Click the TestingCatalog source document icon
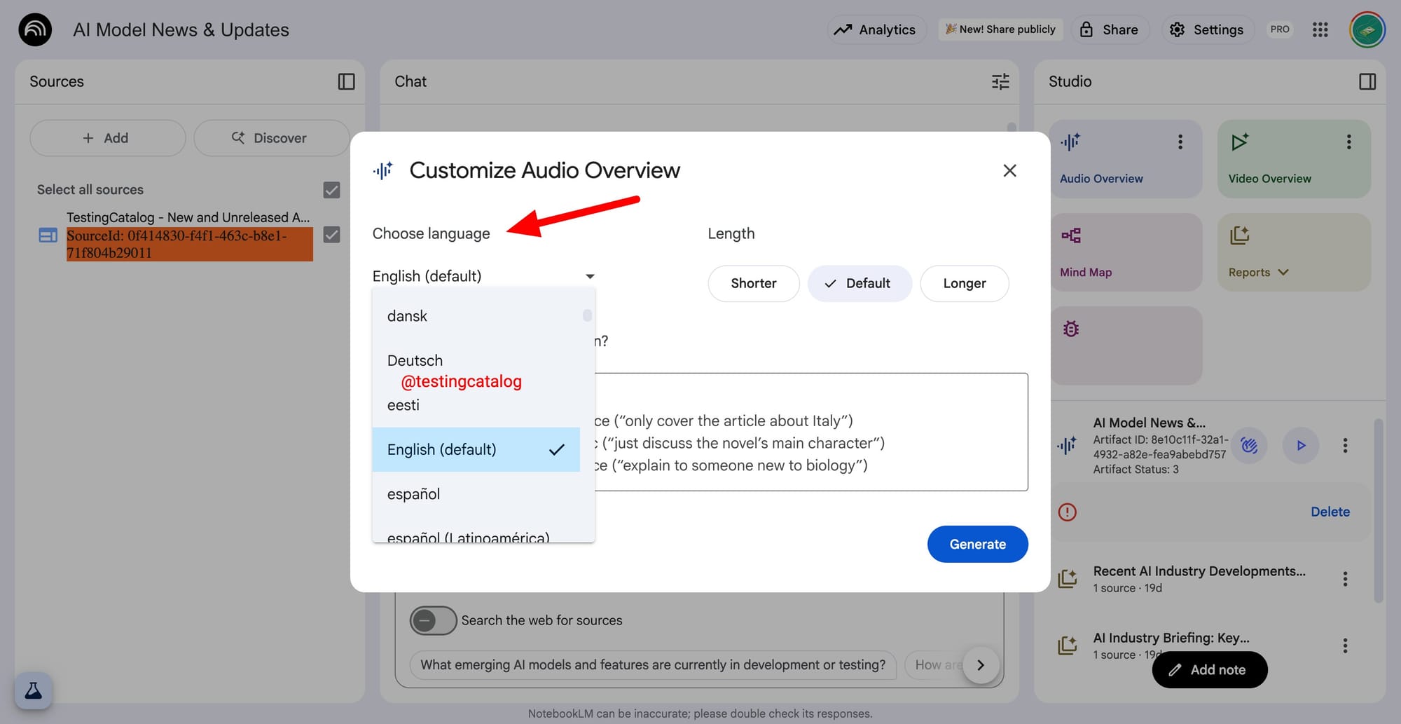1401x724 pixels. coord(48,235)
